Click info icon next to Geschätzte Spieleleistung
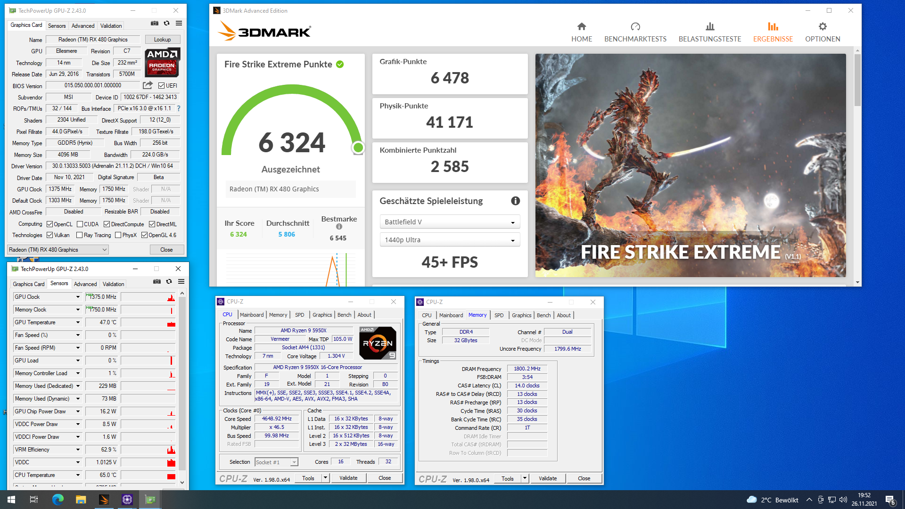Viewport: 905px width, 509px height. click(x=516, y=201)
